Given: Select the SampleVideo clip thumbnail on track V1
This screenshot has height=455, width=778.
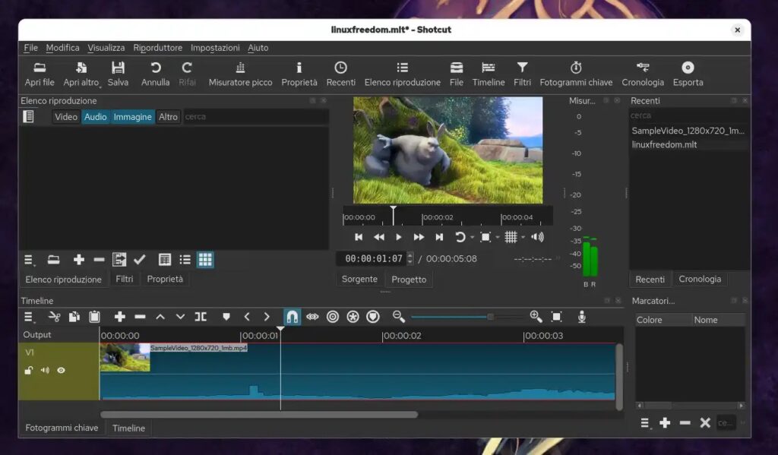Looking at the screenshot, I should click(125, 357).
